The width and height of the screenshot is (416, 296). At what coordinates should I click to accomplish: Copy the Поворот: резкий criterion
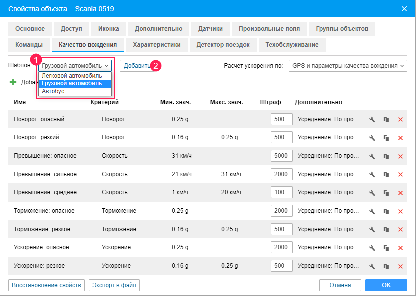[386, 138]
